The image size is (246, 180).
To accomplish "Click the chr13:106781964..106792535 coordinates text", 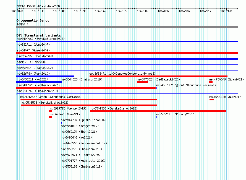I will pos(38,6).
